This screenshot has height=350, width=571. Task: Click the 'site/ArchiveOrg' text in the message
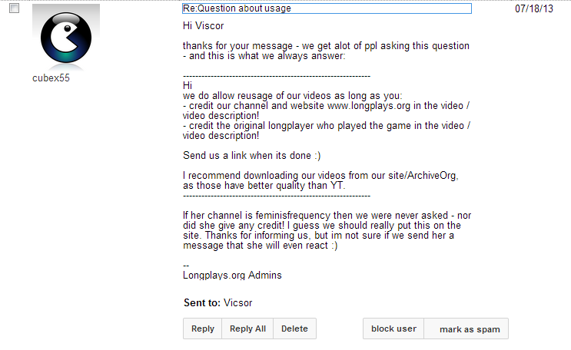click(423, 175)
